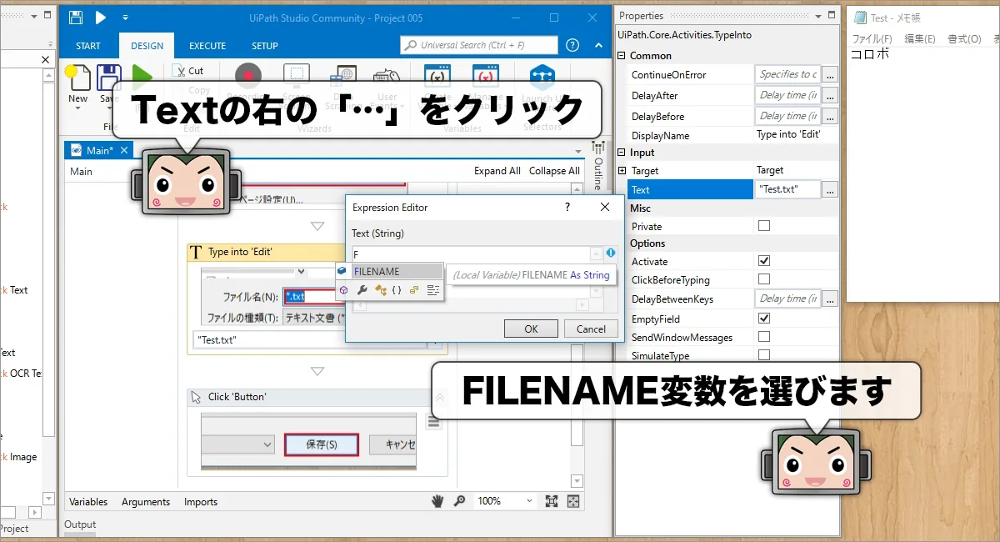Enable the SimulateType checkbox
Screen dimensions: 1000x542
[x=764, y=355]
